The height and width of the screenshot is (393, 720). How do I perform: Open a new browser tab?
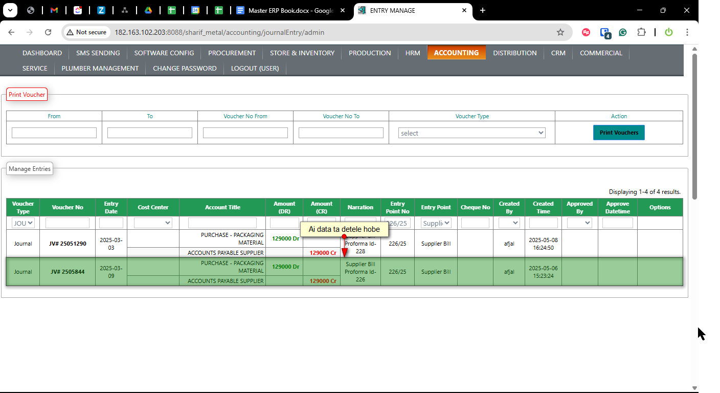tap(483, 10)
